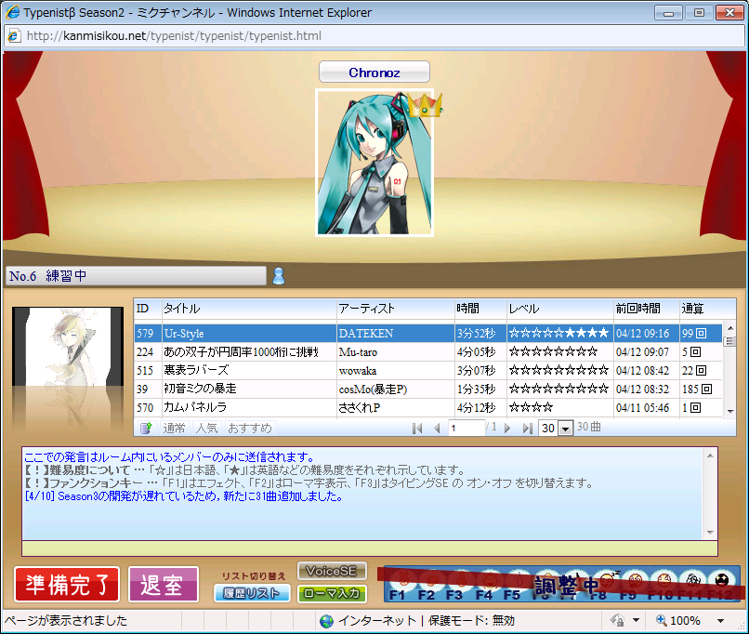Click the F3 emoticon button
This screenshot has width=749, height=634.
click(454, 585)
